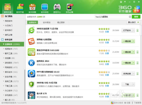Clear the search box with the X icon

[130, 17]
